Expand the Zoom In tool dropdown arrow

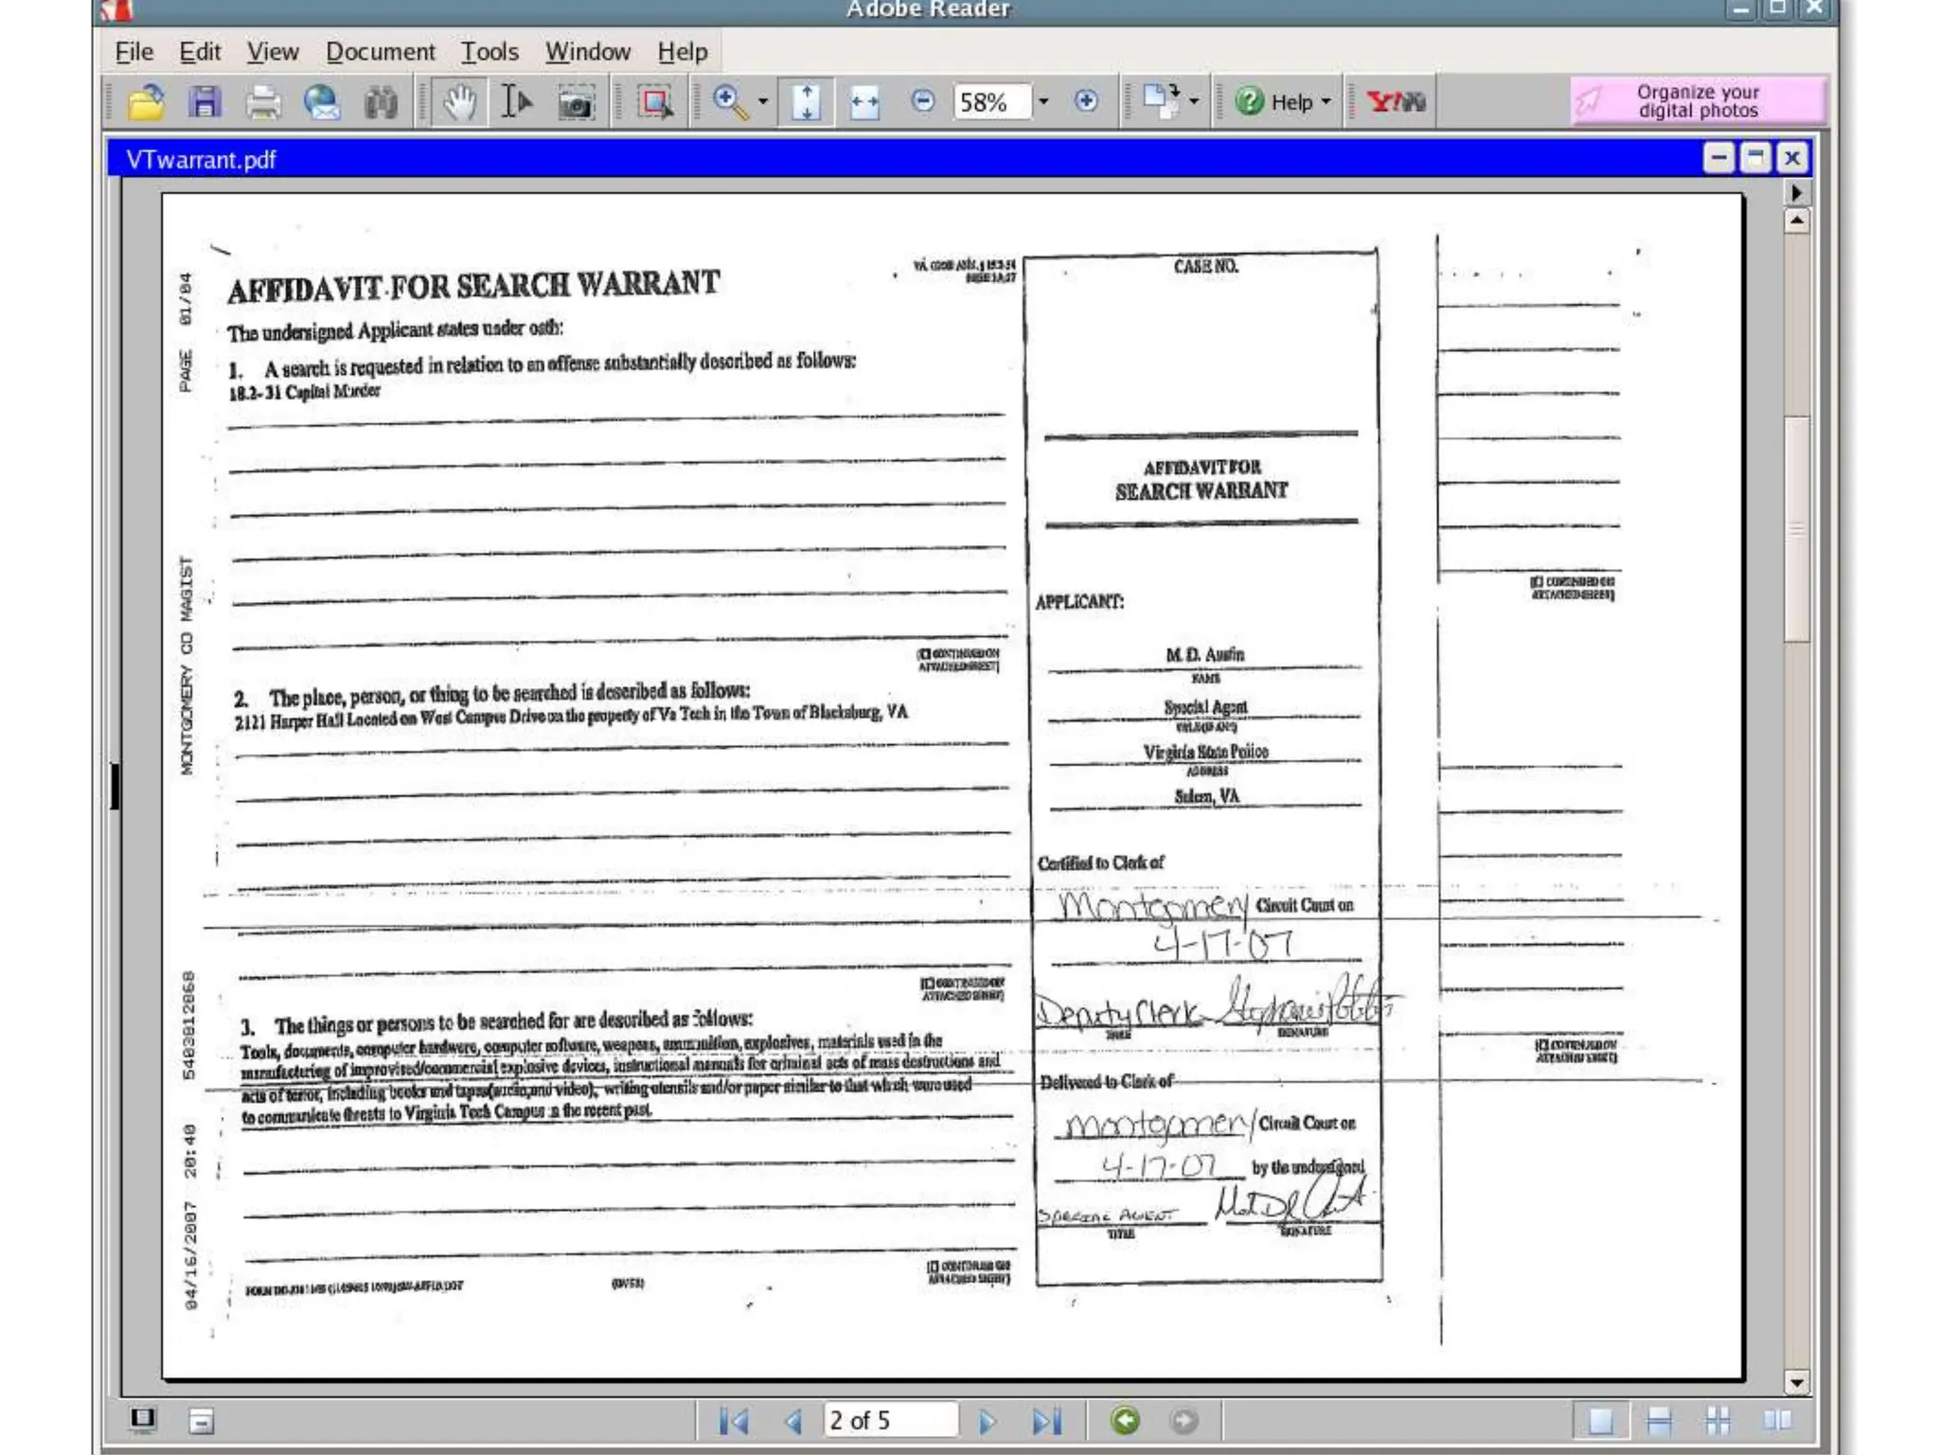click(763, 101)
